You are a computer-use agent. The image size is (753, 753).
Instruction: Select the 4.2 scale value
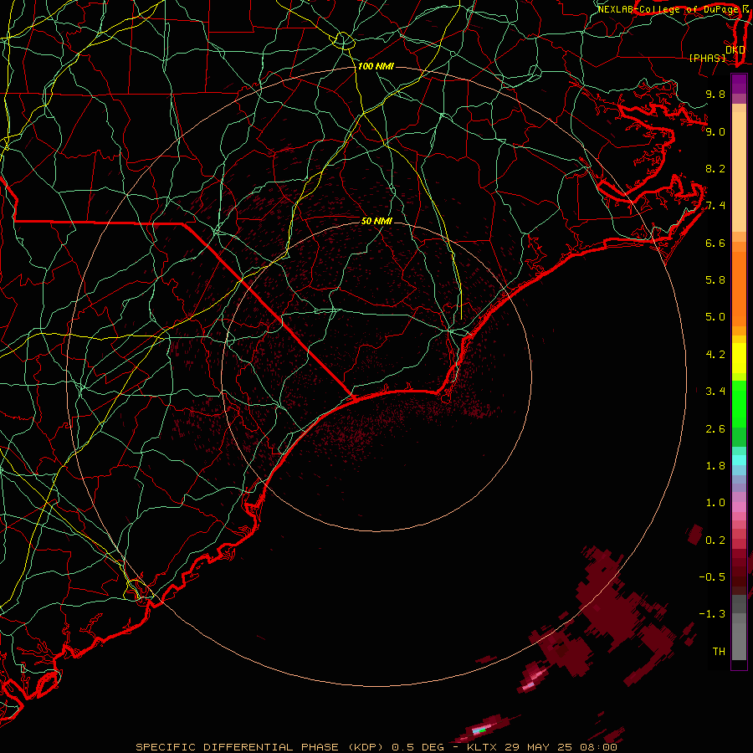coord(715,355)
